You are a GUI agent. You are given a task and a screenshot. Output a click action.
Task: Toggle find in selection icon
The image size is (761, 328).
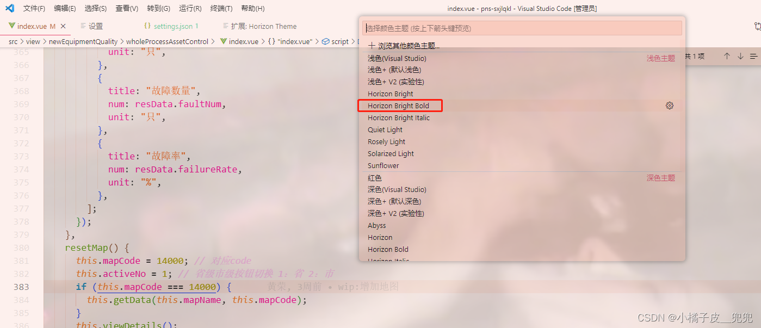(753, 56)
